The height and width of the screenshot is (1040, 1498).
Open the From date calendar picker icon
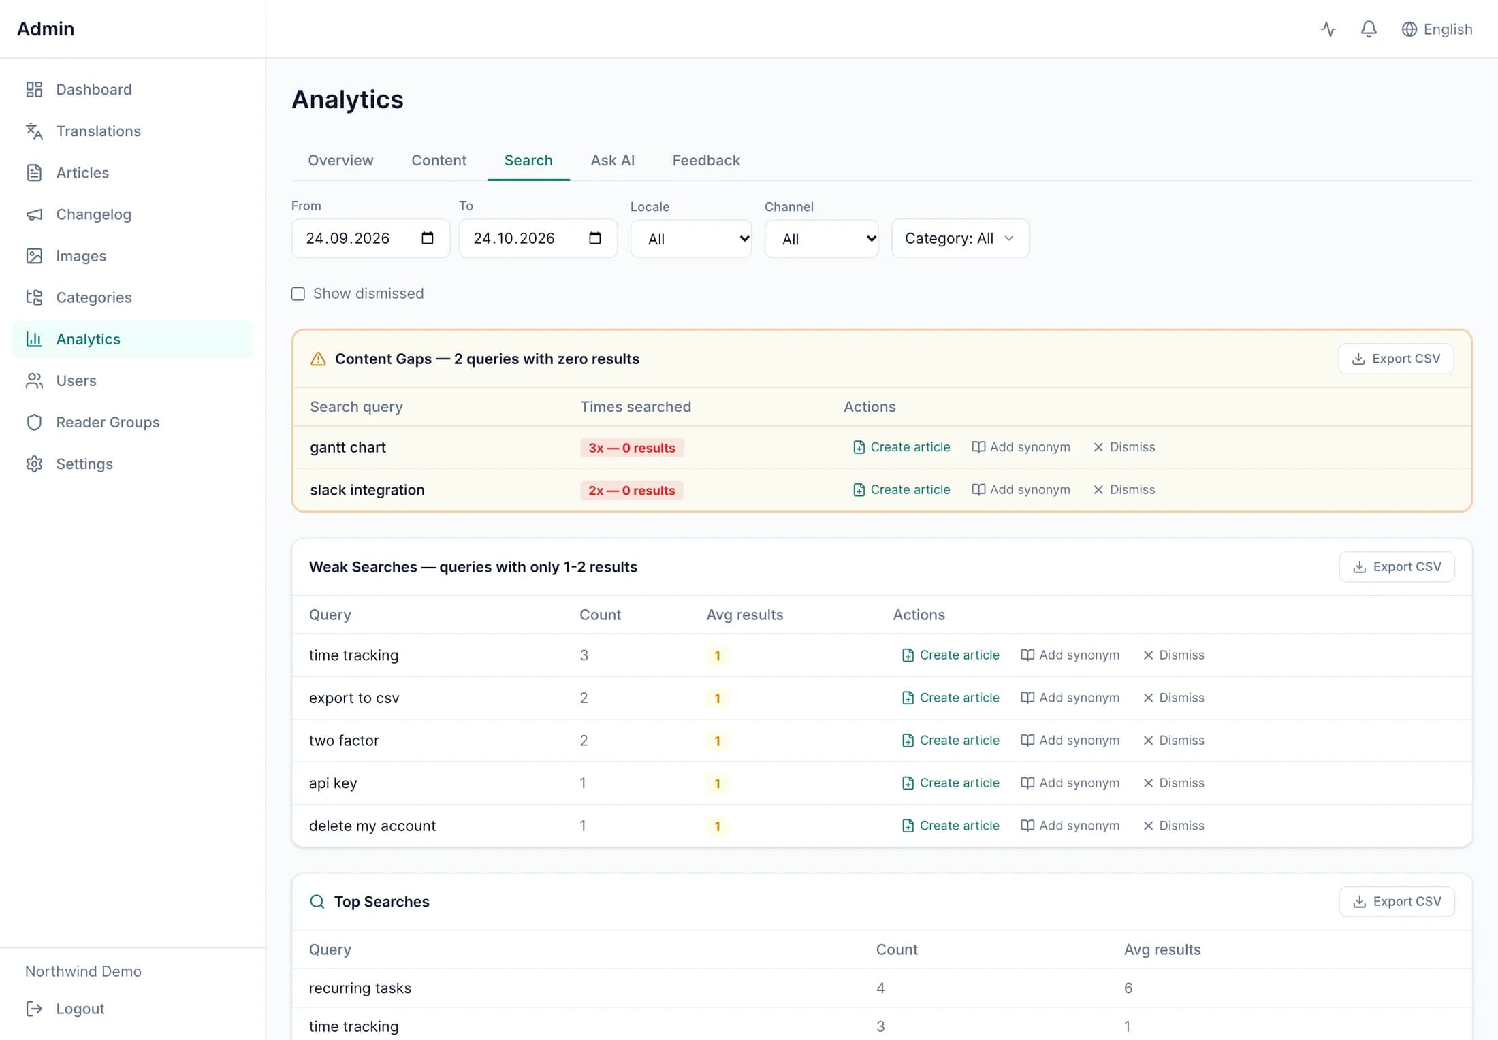click(428, 238)
